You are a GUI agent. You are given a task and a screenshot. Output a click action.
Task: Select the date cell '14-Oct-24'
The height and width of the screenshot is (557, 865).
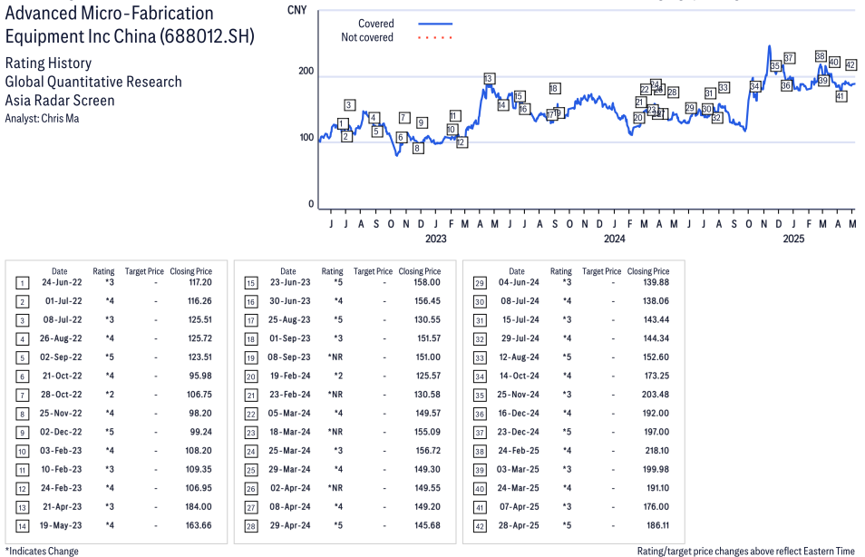520,376
